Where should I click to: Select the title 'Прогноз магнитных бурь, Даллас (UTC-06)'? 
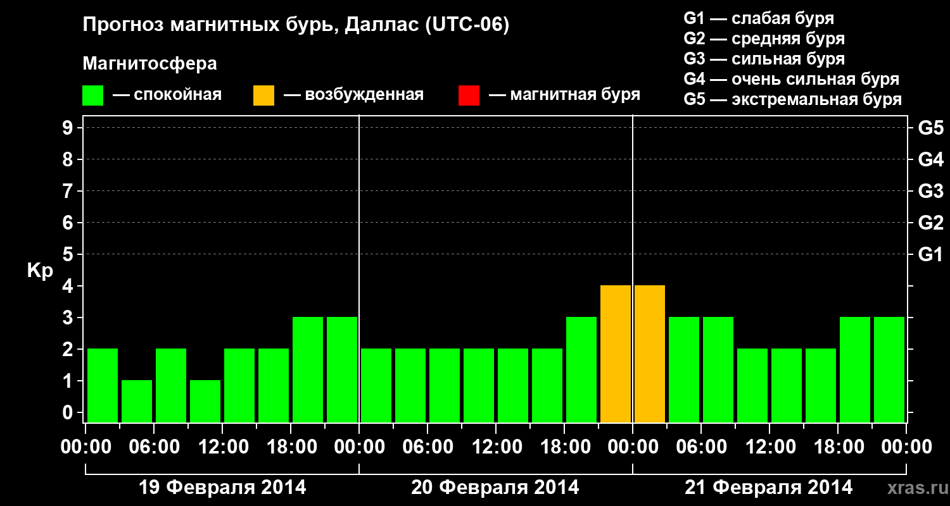pyautogui.click(x=296, y=26)
